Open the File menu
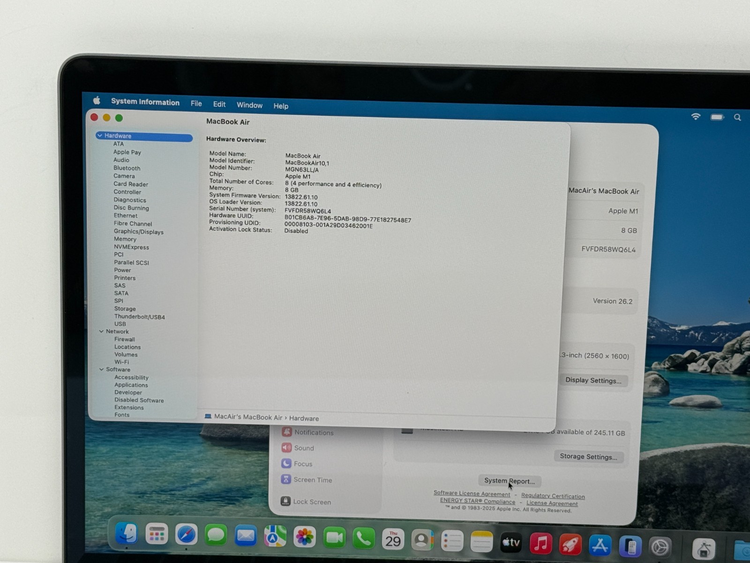The height and width of the screenshot is (563, 750). point(196,104)
